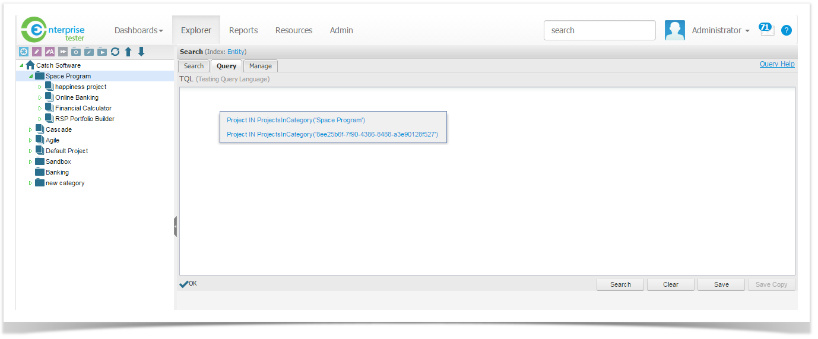Expand the Sandbox category node
The height and width of the screenshot is (339, 818).
coord(31,161)
